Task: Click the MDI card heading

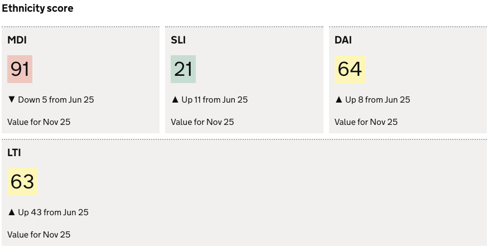Action: click(17, 40)
